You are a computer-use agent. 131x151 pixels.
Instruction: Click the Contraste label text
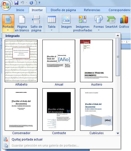click(x=59, y=133)
